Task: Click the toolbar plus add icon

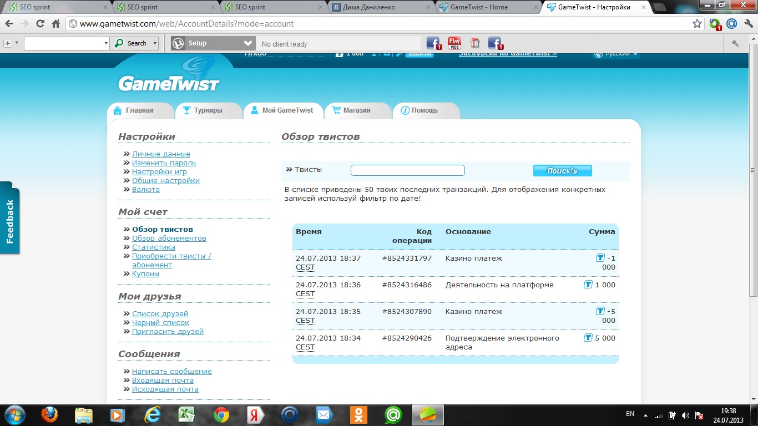Action: pos(8,43)
